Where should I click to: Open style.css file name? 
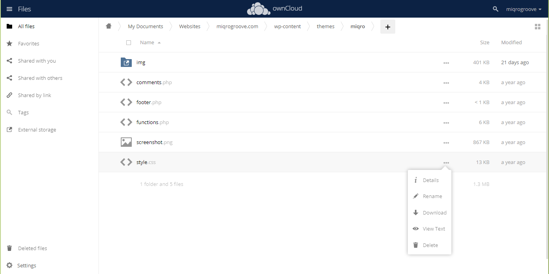tap(146, 162)
